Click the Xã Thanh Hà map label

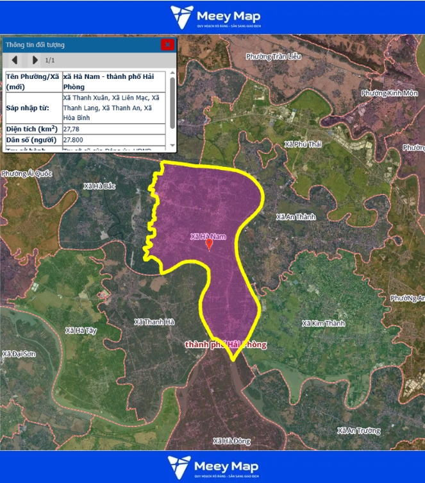154,322
